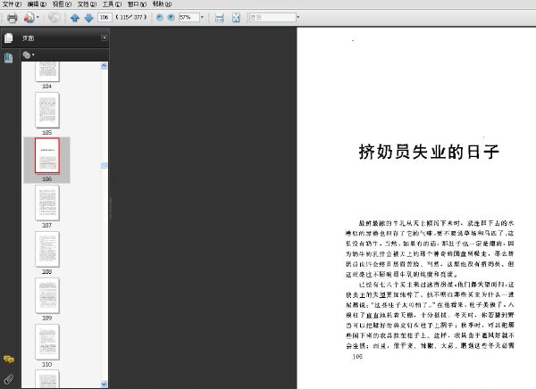
Task: Click the fit one full page icon
Action: [x=236, y=18]
